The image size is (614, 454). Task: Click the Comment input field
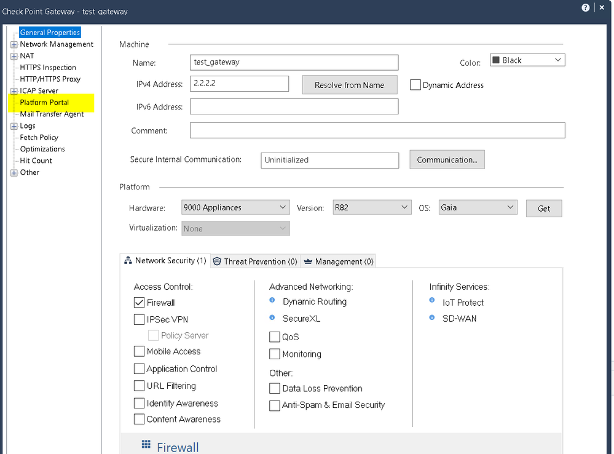377,130
